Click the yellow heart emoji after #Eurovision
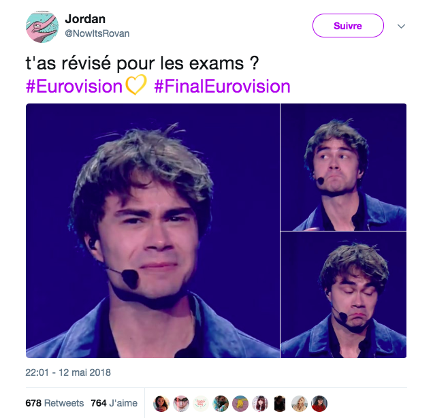This screenshot has height=418, width=433. coord(136,85)
